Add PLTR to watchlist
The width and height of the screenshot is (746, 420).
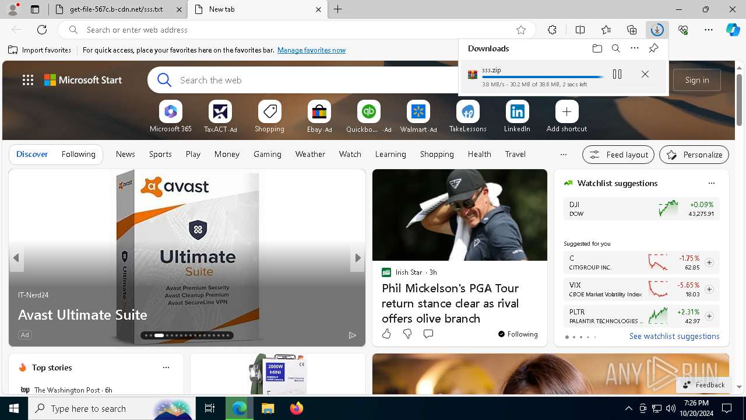(x=709, y=316)
